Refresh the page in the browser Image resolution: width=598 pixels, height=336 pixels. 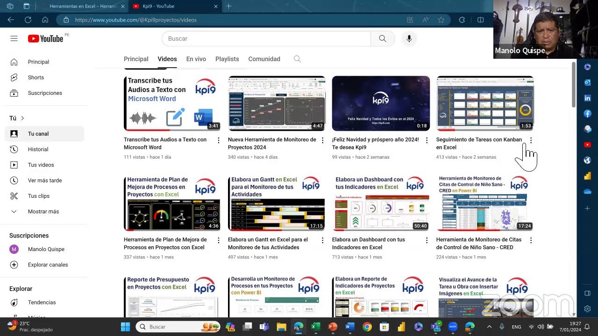click(x=28, y=20)
